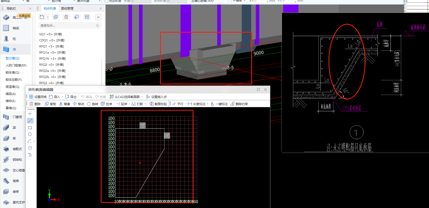The height and width of the screenshot is (208, 429).
Task: Select the polygon drawing tool
Action: point(30,134)
